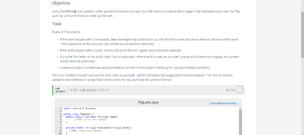Place cursor on import java.util.Scanner line
Image resolution: width=304 pixels, height=135 pixels.
77,109
